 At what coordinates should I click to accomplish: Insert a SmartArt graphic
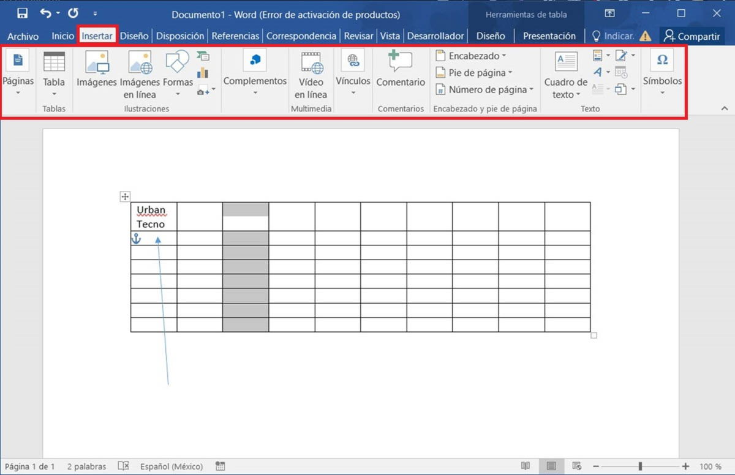(205, 56)
